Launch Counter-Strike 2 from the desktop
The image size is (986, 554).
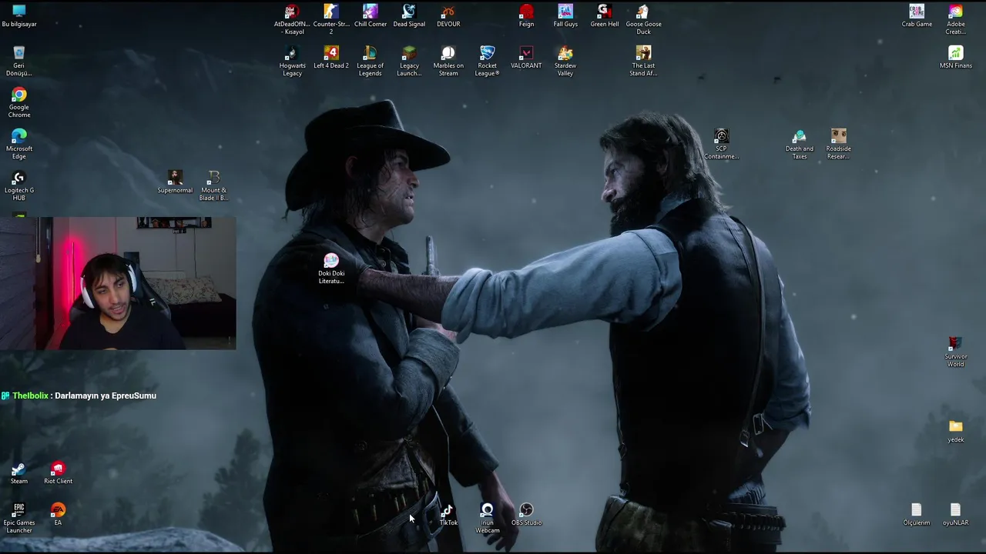[x=331, y=19]
